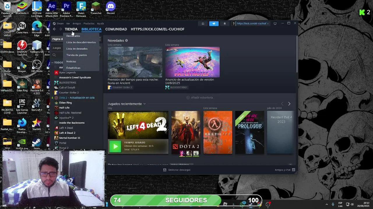Screen dimensions: 373x209
Task: Open the HTTPS://KICK.COM/EL-CUCHIOF profile tab
Action: click(158, 29)
